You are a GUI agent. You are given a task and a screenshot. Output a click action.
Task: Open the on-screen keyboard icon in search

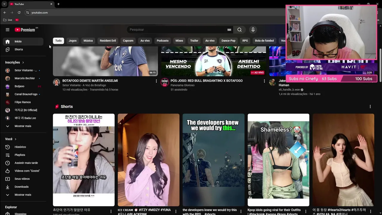tap(229, 30)
